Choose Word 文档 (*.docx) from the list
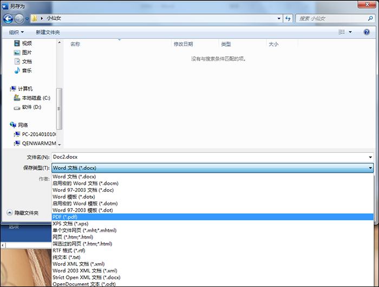 coord(212,176)
